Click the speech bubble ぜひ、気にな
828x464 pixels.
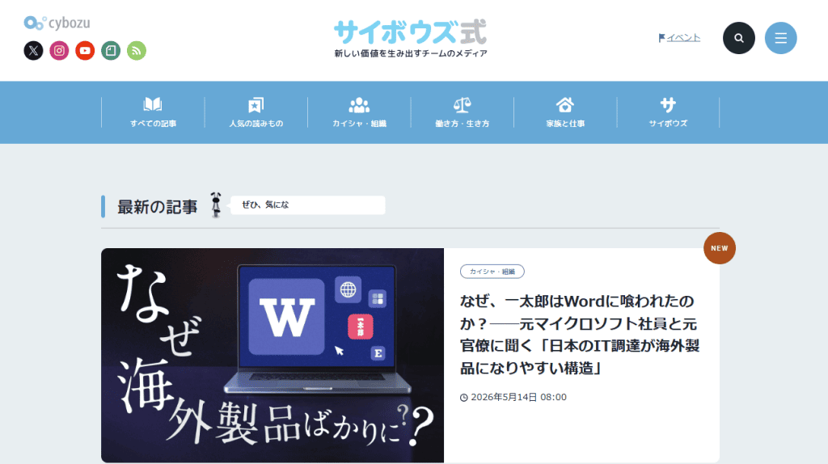(308, 205)
